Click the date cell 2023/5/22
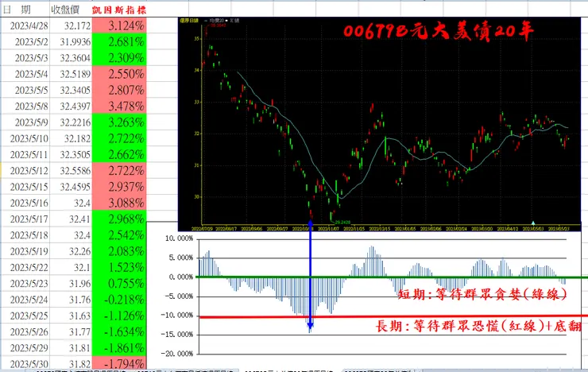This screenshot has width=588, height=372. (25, 267)
